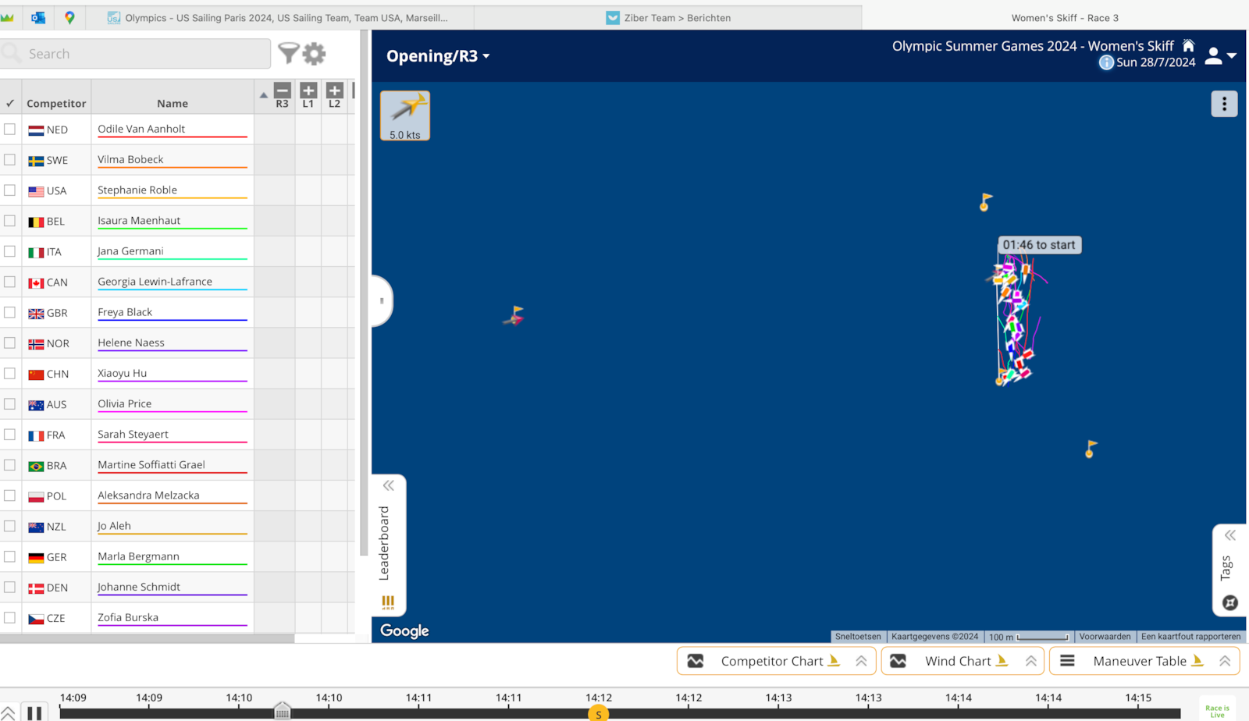Pause the race playback
1249x721 pixels.
tap(34, 712)
